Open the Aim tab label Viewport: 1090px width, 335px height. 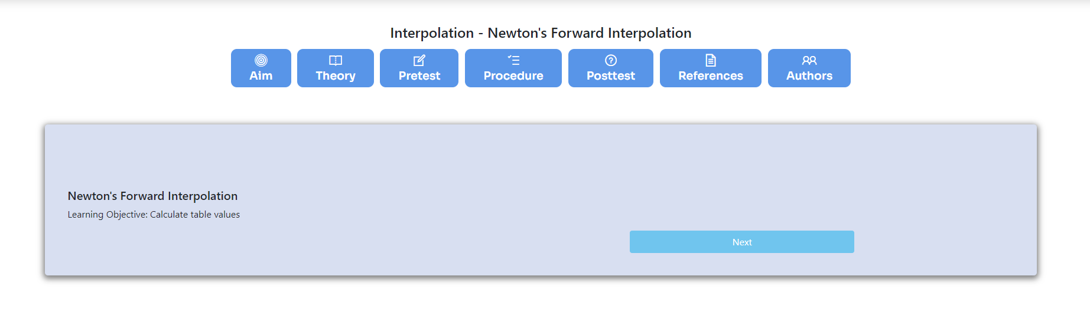click(x=261, y=75)
